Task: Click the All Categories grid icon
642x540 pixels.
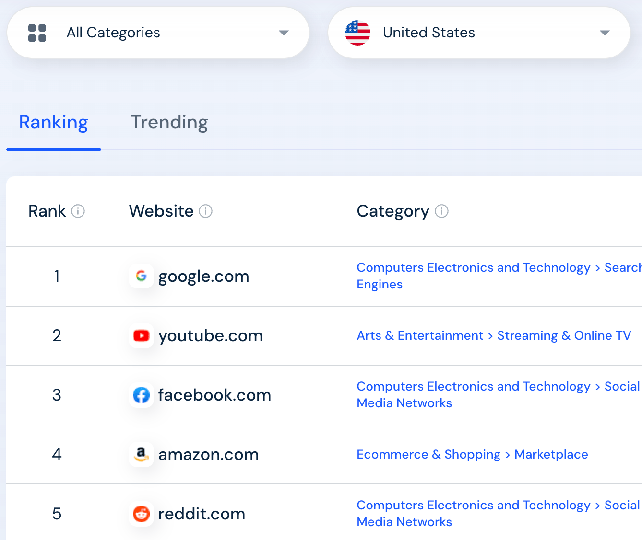Action: [37, 33]
